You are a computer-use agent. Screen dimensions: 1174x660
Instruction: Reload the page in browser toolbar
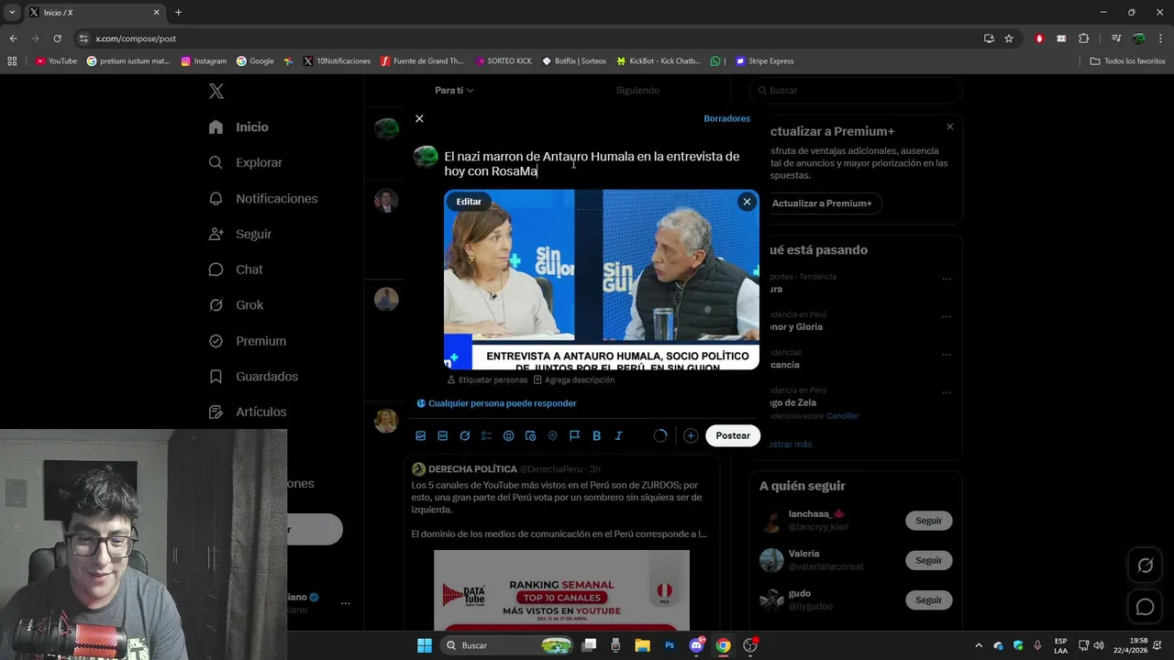pos(57,38)
